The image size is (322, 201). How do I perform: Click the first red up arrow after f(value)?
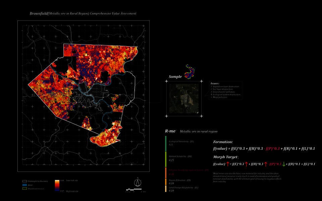[x=228, y=164]
